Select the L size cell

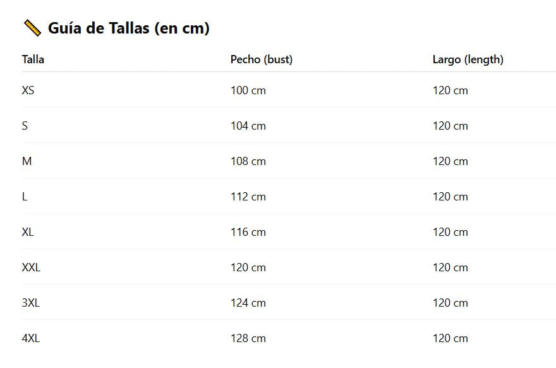tap(25, 197)
